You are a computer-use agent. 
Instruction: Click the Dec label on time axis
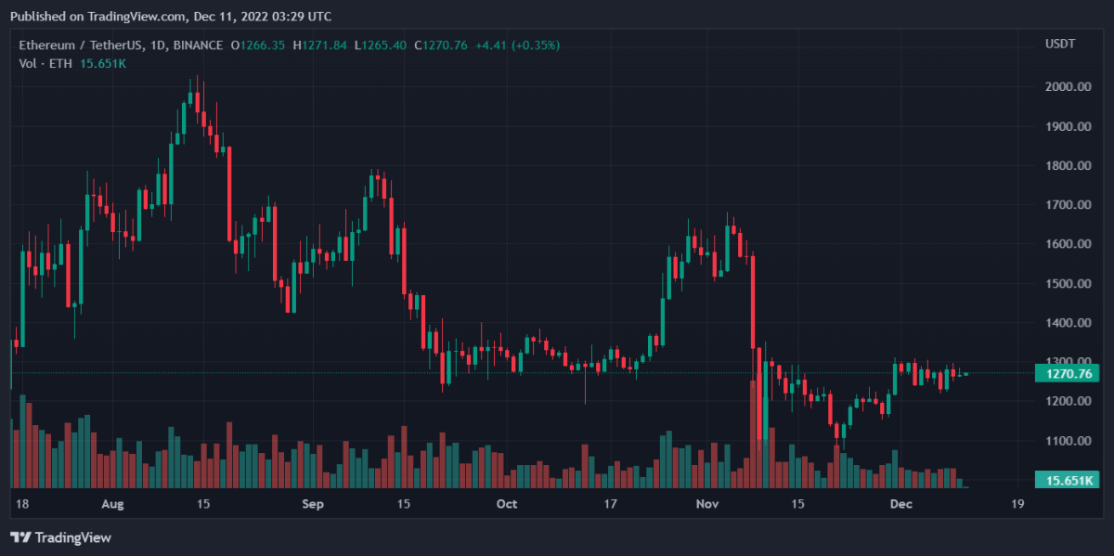900,504
